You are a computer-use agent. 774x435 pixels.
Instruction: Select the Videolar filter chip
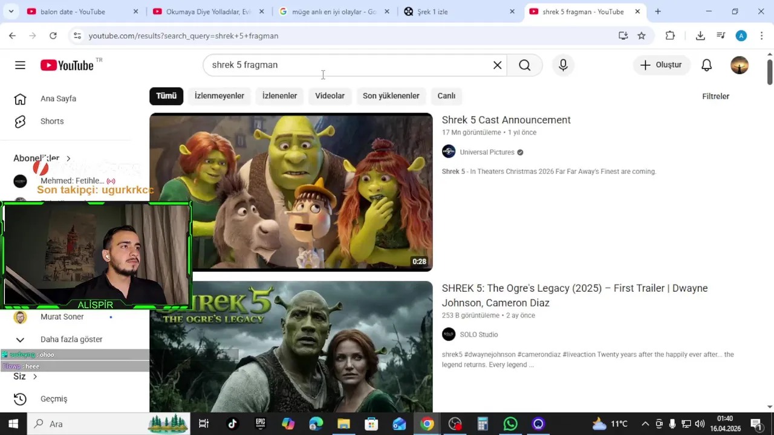[x=330, y=95]
